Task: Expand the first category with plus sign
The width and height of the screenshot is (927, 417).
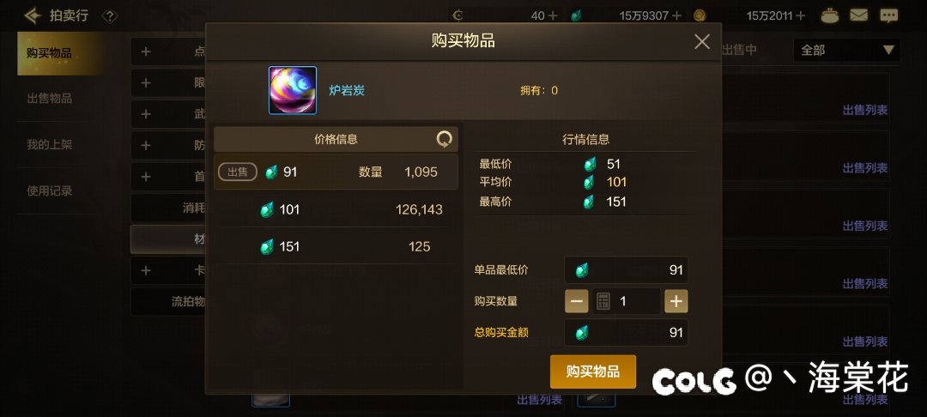Action: coord(146,52)
